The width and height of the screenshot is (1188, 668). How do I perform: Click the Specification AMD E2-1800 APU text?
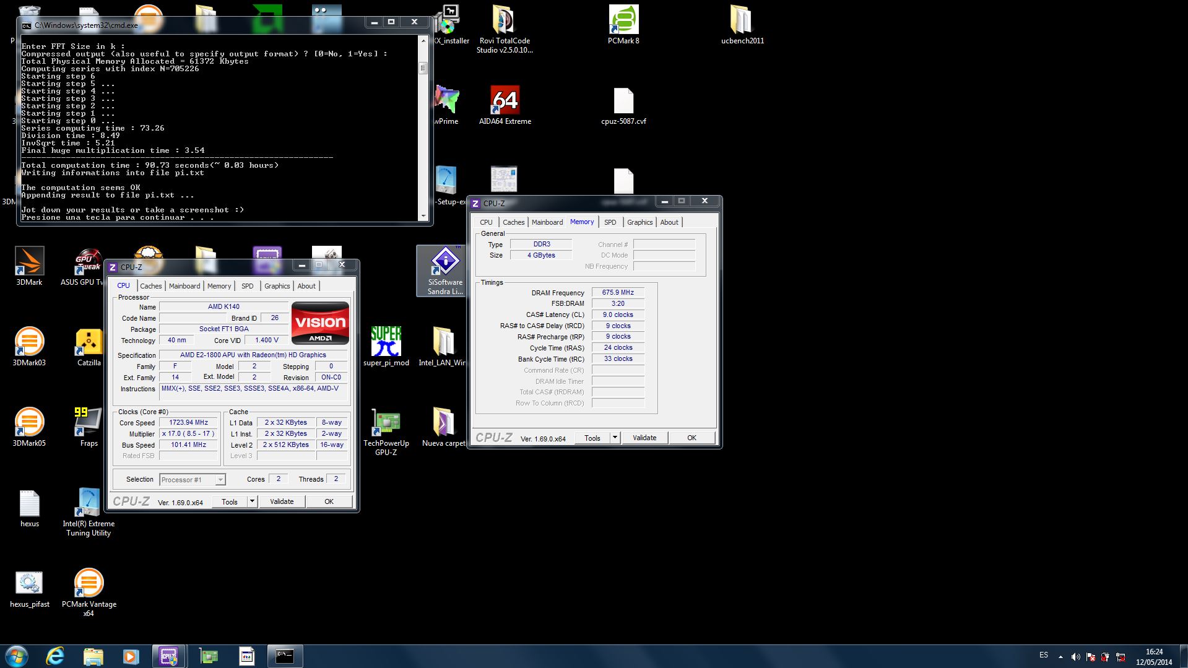253,355
